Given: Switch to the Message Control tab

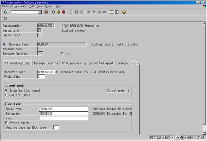Looking at the screenshot, I should point(46,63).
